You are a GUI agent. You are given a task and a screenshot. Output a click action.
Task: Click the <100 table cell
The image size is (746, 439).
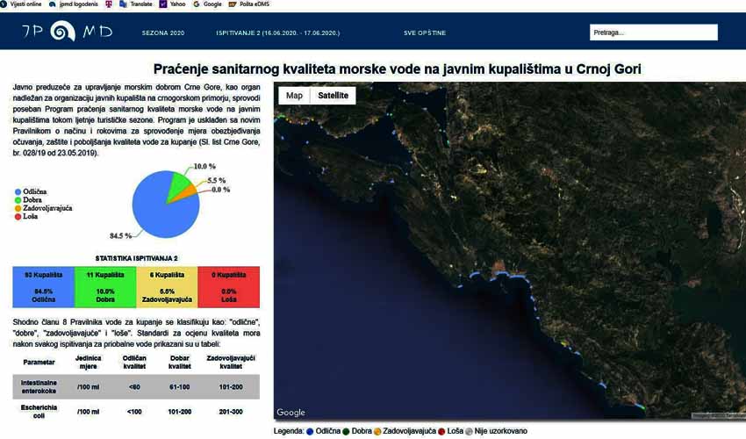click(134, 412)
